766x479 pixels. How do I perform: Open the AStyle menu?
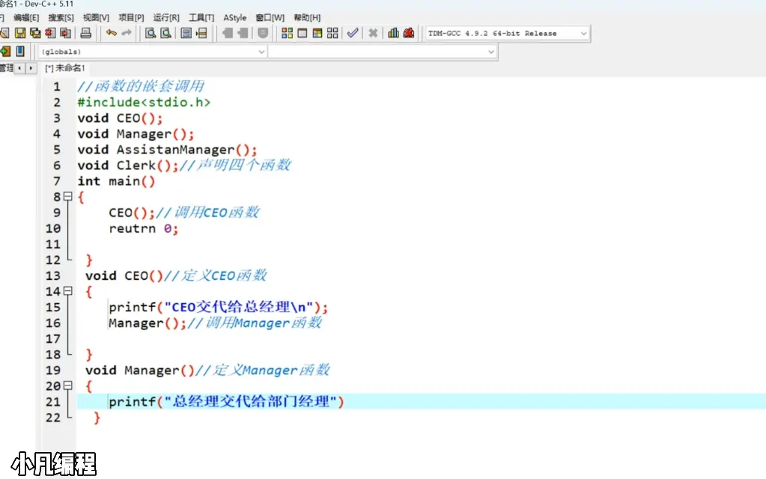click(235, 17)
